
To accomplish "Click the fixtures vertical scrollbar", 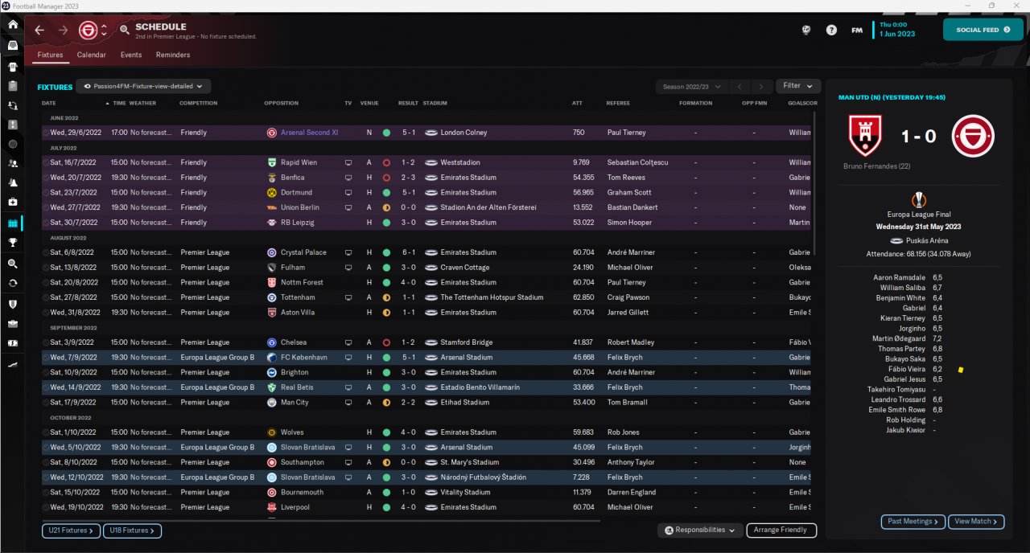I will point(814,182).
